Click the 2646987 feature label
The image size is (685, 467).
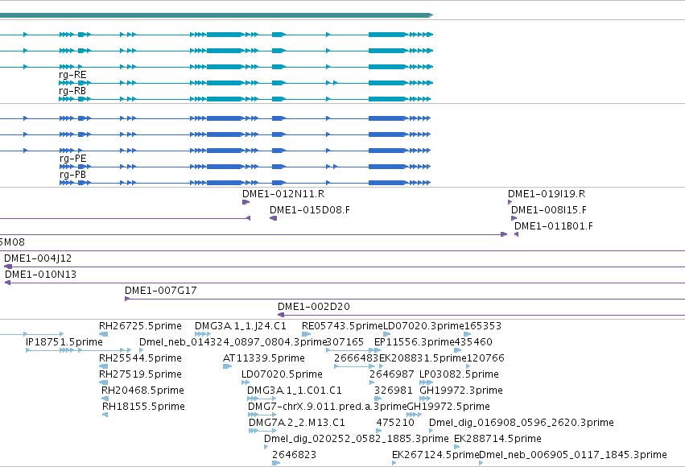[x=391, y=374]
